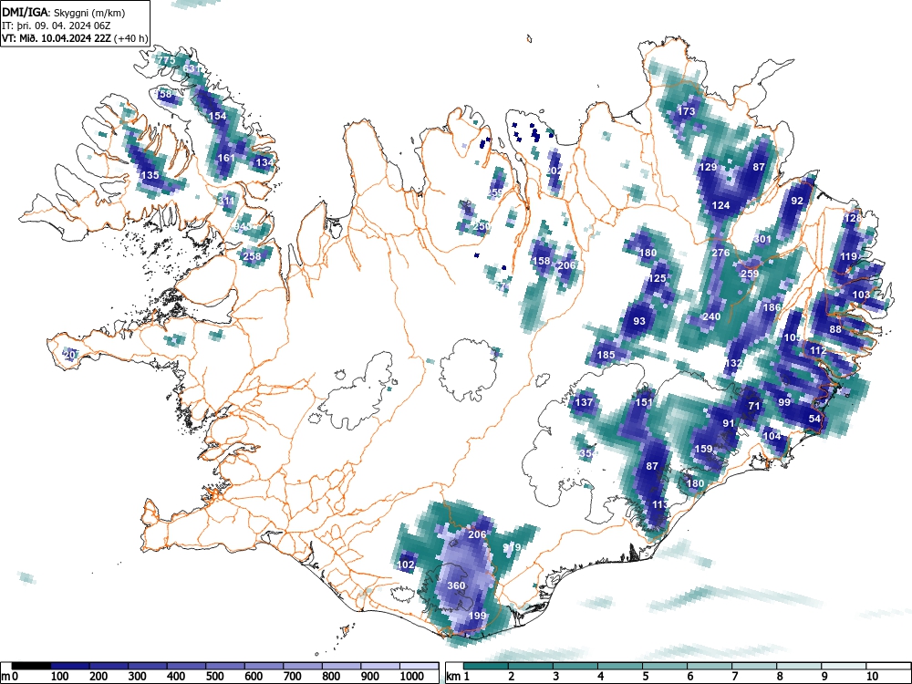Screen dimensions: 912x684
Task: Click the 91 visibility value
Action: tap(729, 423)
